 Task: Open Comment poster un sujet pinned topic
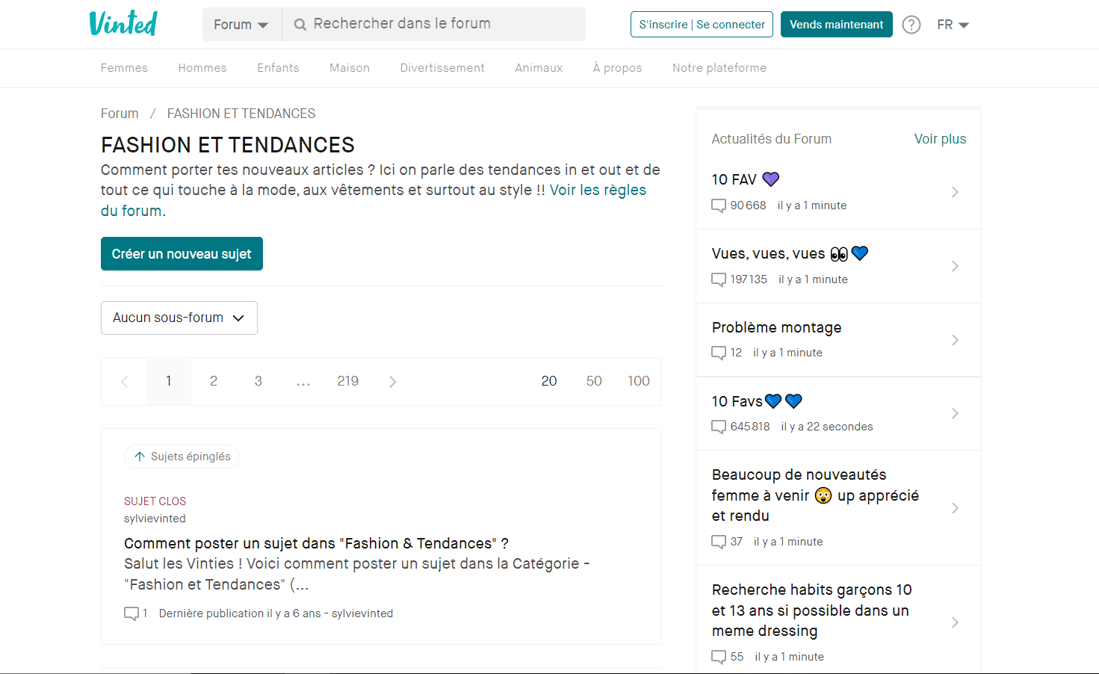coord(316,543)
